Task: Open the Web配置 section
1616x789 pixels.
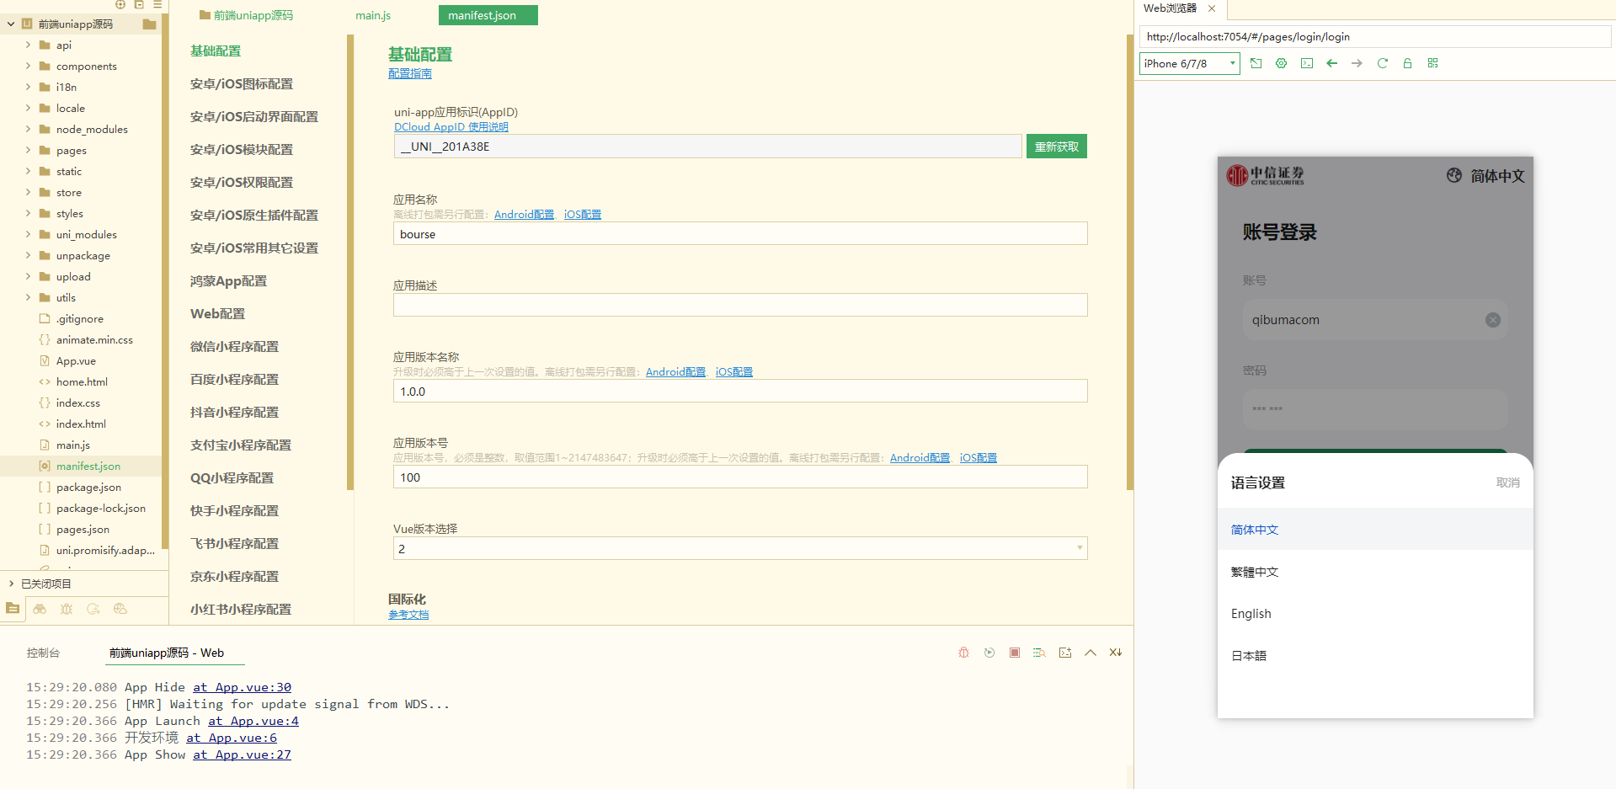Action: 217,314
